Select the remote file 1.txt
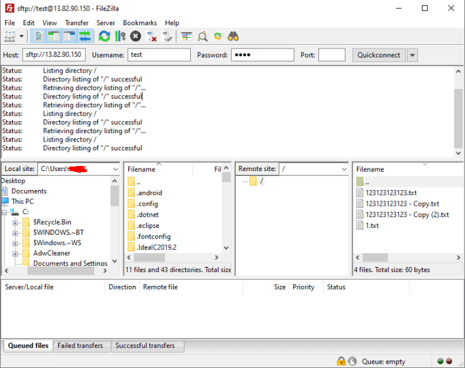This screenshot has width=465, height=368. 372,225
